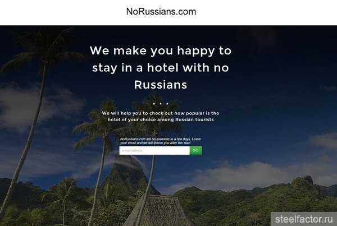Click the subheading about Russian tourists popularity
Screen dimensions: 337x226
pyautogui.click(x=161, y=116)
